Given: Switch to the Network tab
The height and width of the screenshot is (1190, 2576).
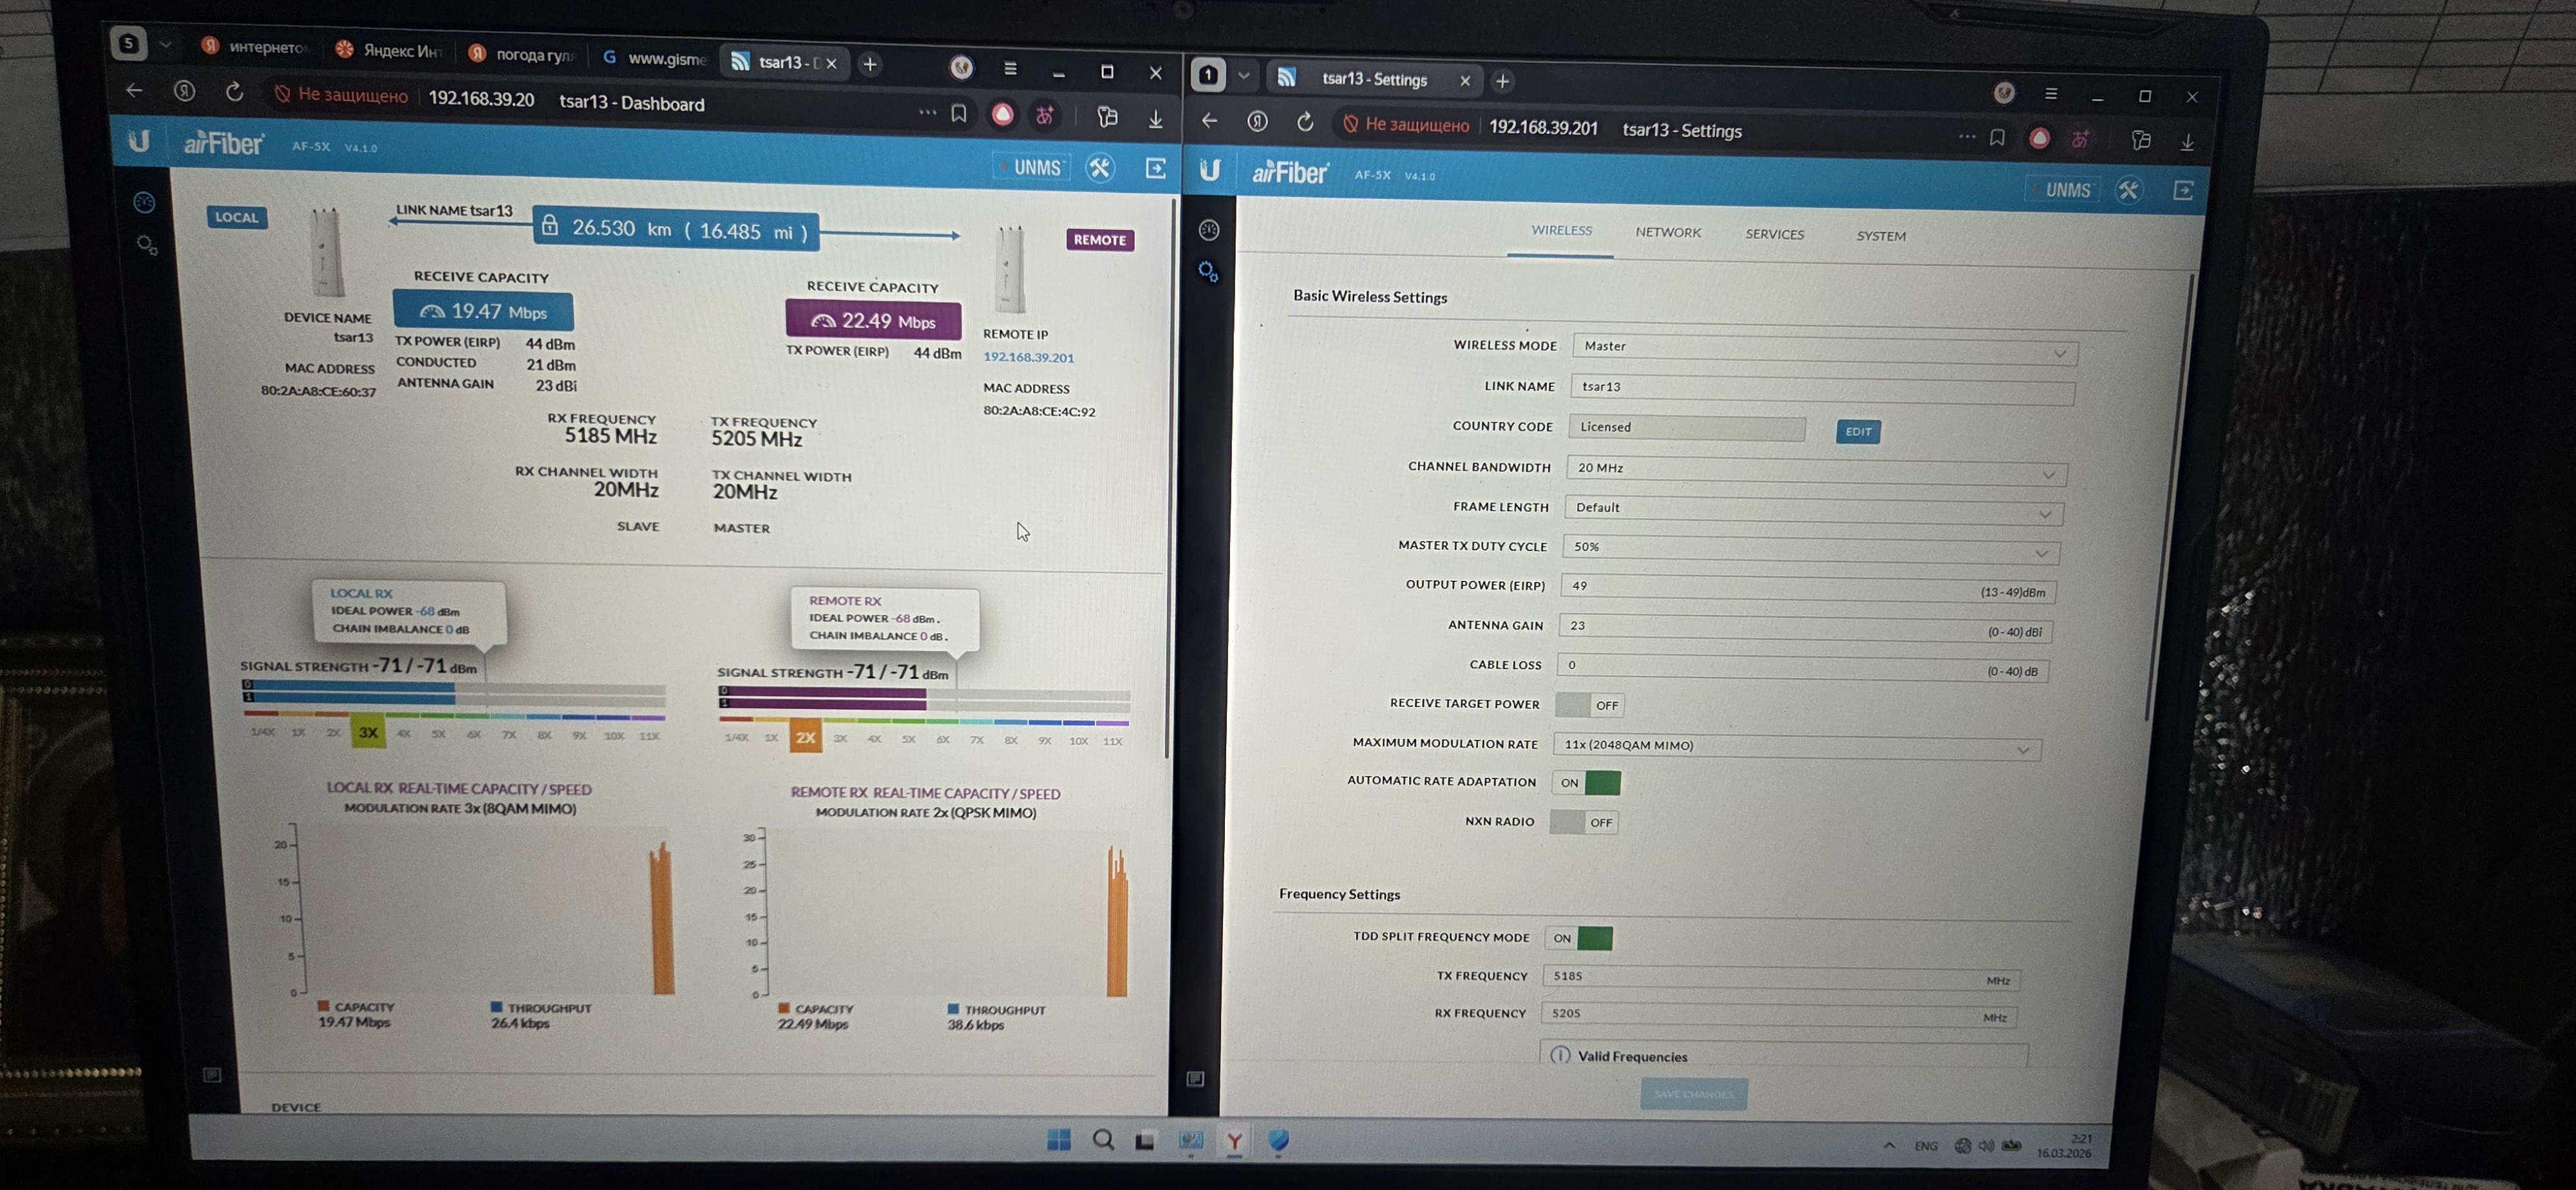Looking at the screenshot, I should pyautogui.click(x=1667, y=232).
